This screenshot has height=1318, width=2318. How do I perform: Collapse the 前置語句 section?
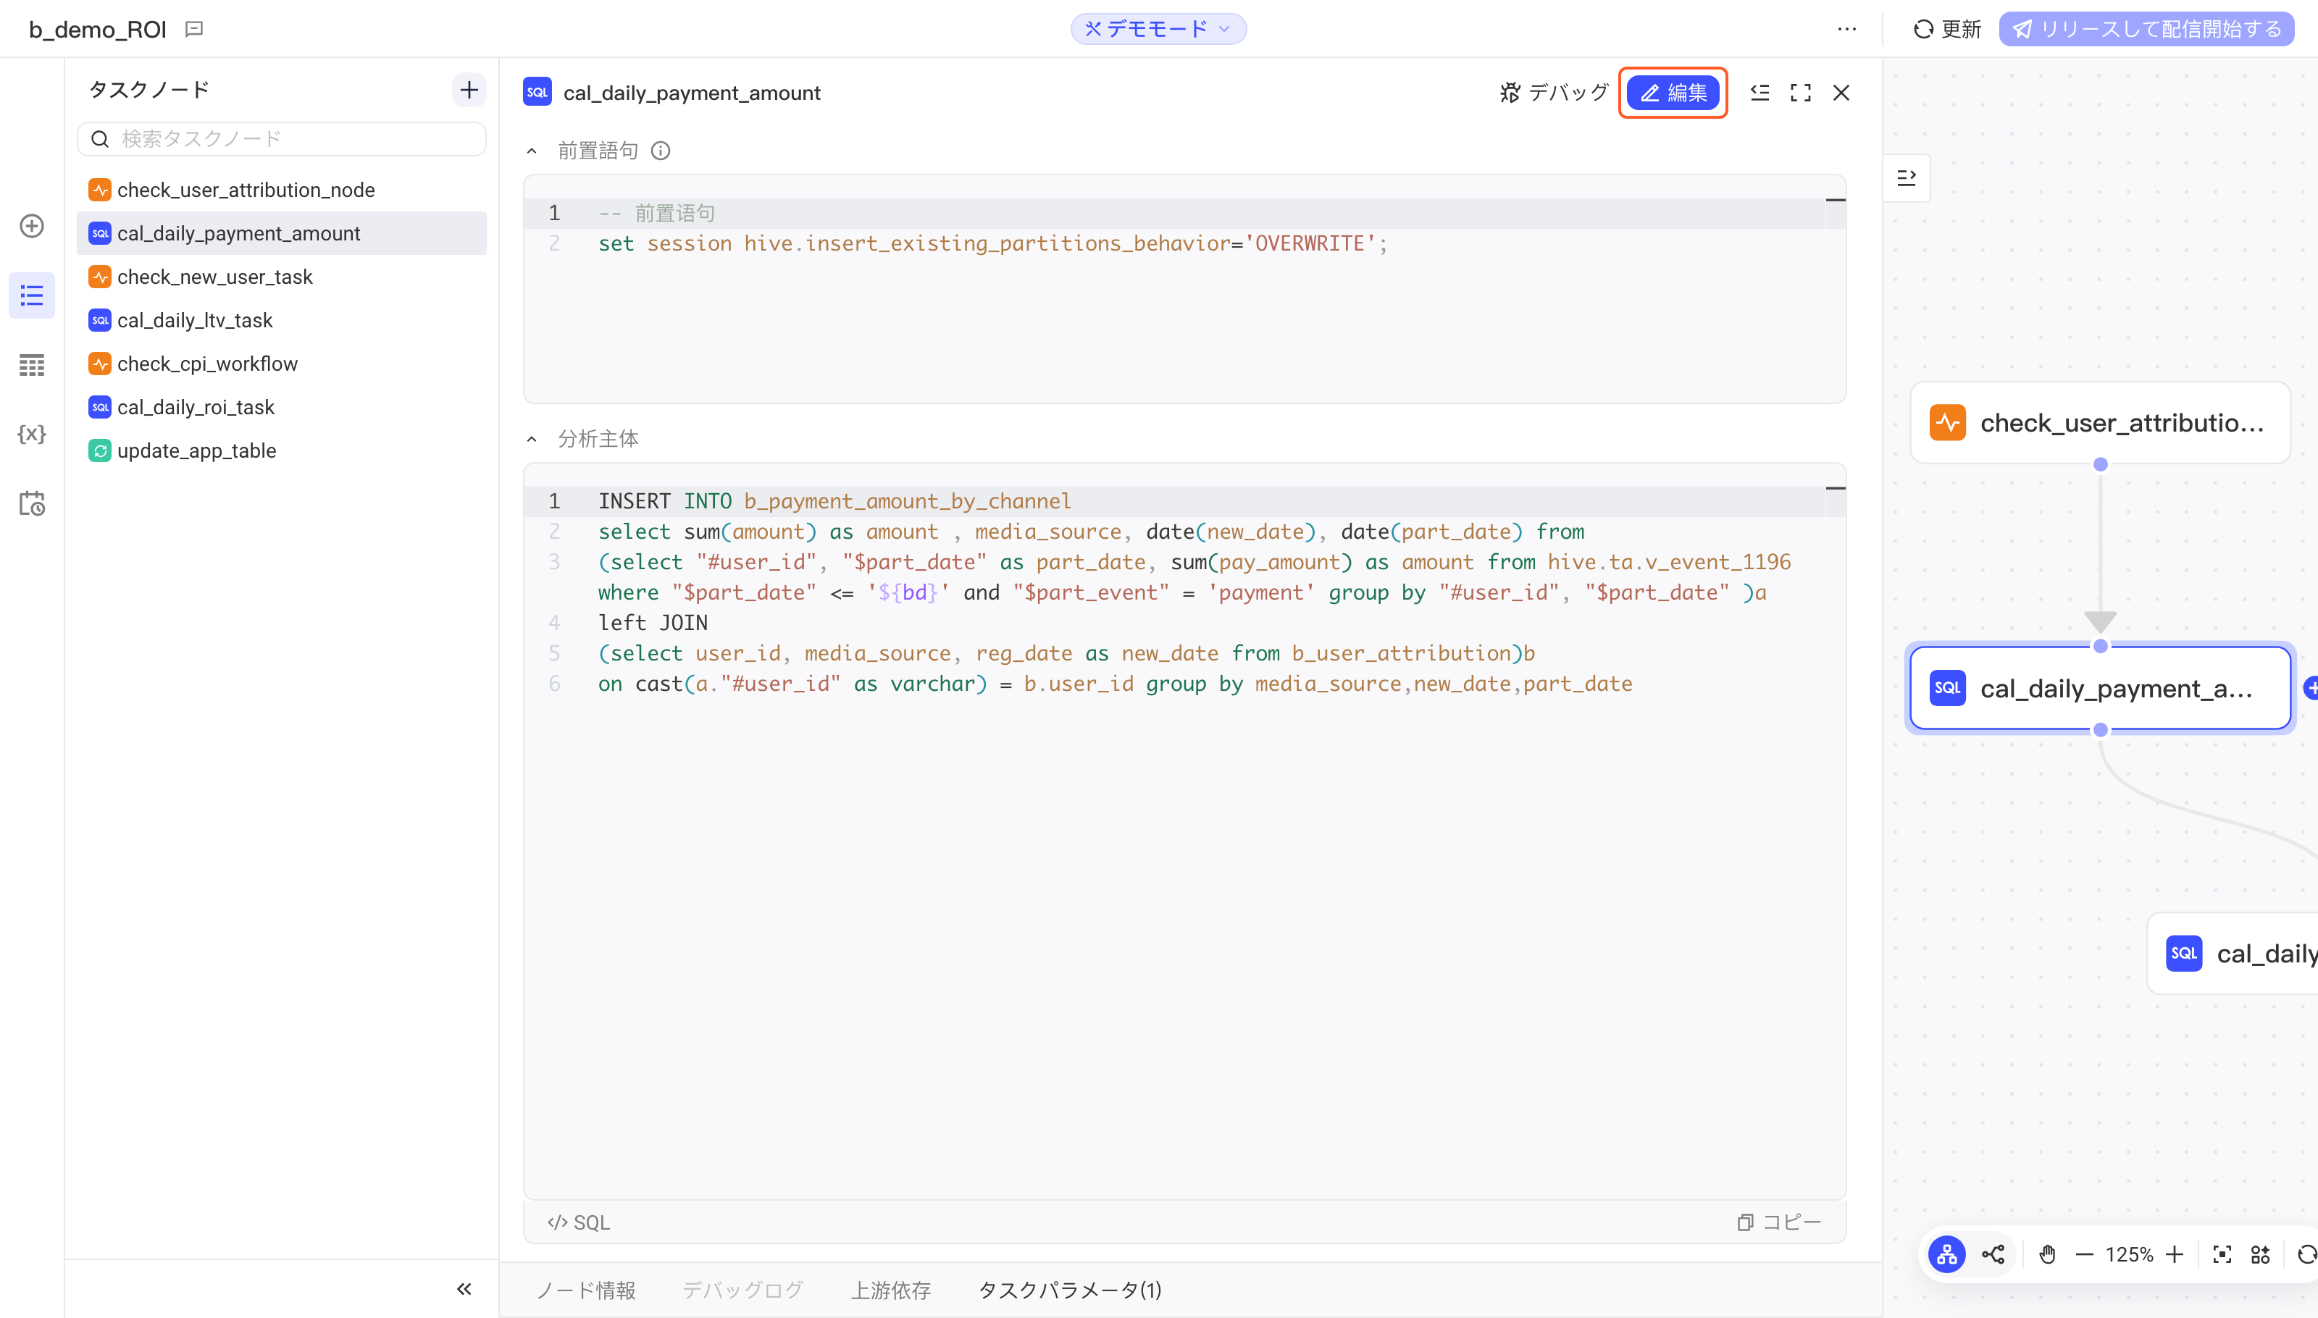(532, 151)
